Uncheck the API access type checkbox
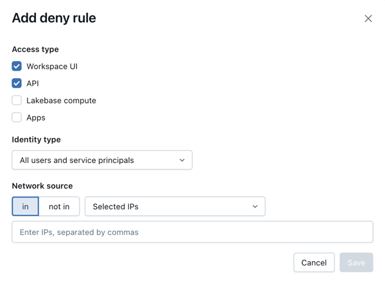 coord(17,83)
